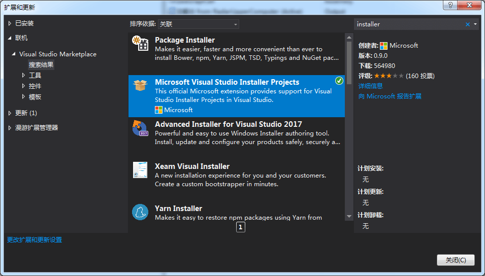Collapse the Visual Studio Marketplace node
The width and height of the screenshot is (485, 276).
pyautogui.click(x=14, y=54)
